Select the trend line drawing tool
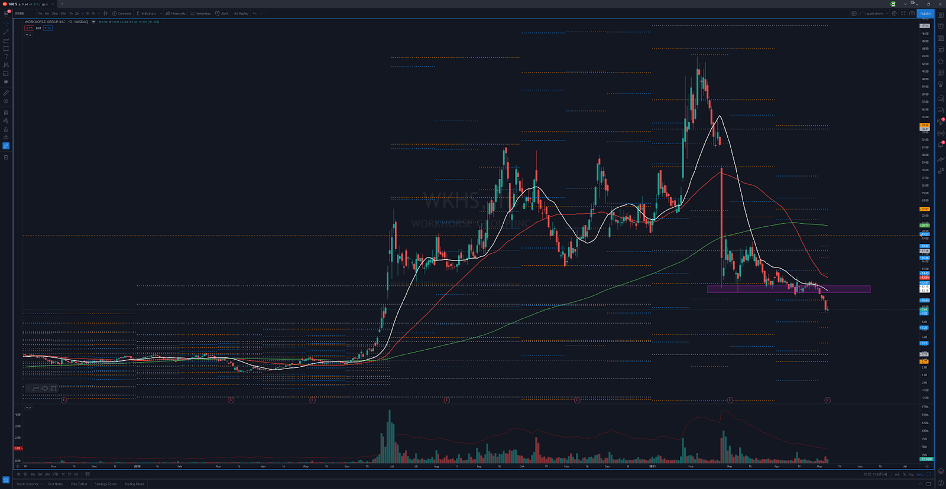This screenshot has height=489, width=946. [6, 32]
